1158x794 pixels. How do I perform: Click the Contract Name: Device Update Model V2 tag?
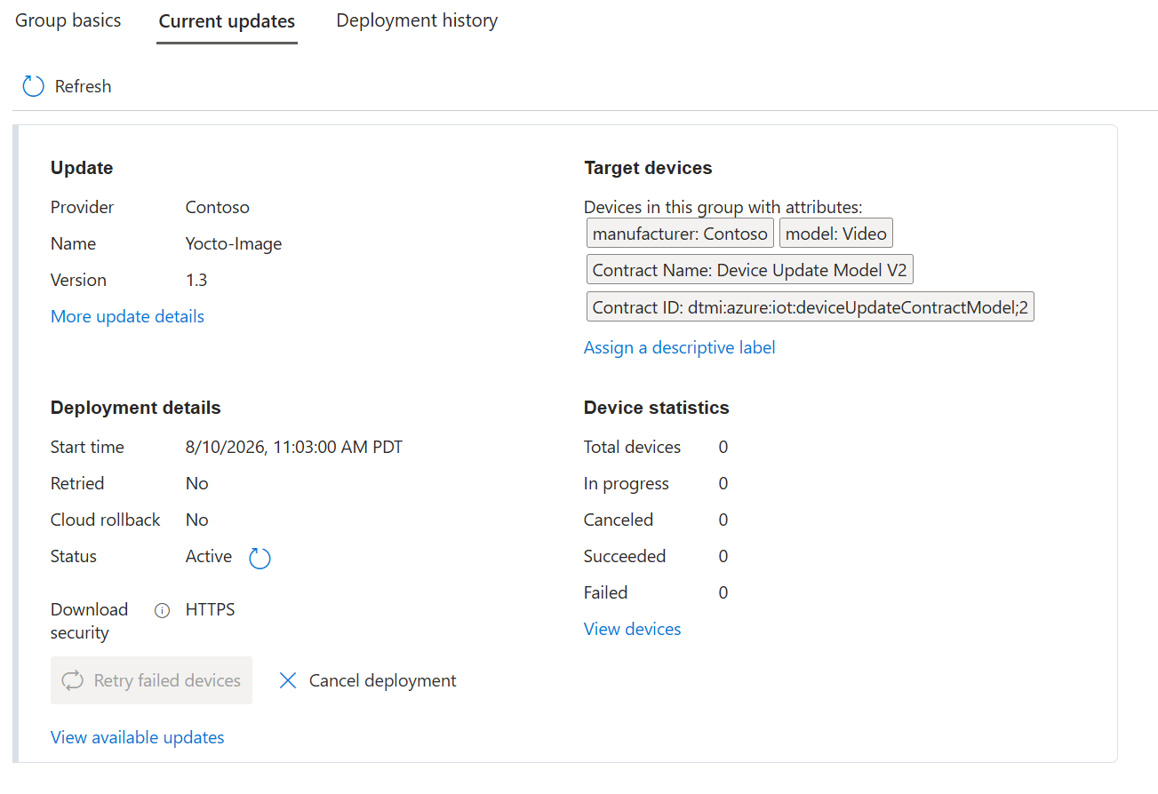[749, 270]
